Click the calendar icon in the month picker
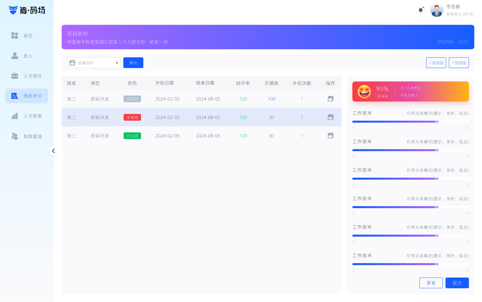The height and width of the screenshot is (302, 482). coord(72,63)
